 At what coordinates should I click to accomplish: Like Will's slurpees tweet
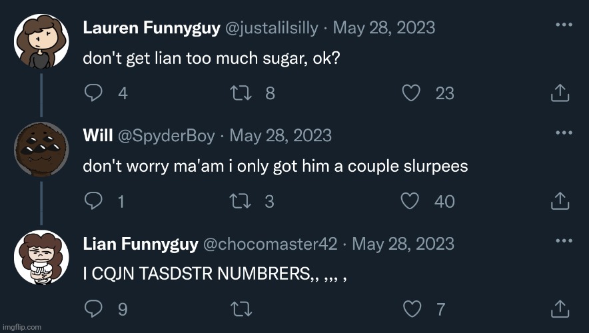(x=412, y=200)
